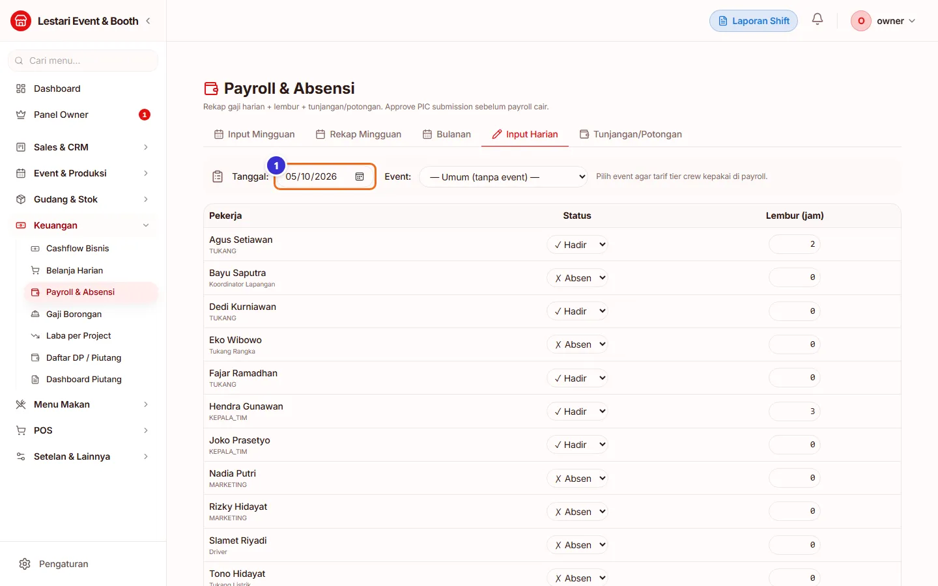Open Agus Setiawan status dropdown
The width and height of the screenshot is (938, 586).
click(577, 245)
